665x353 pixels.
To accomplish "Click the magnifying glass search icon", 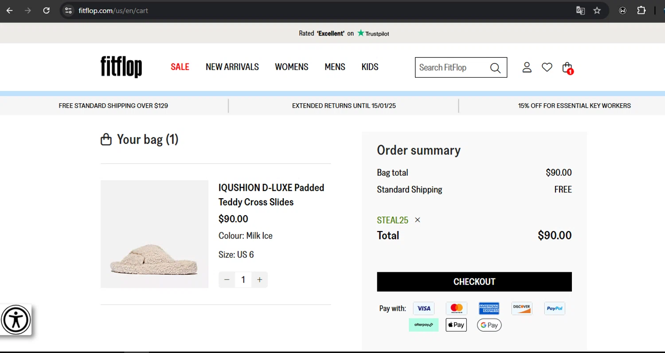I will [495, 68].
